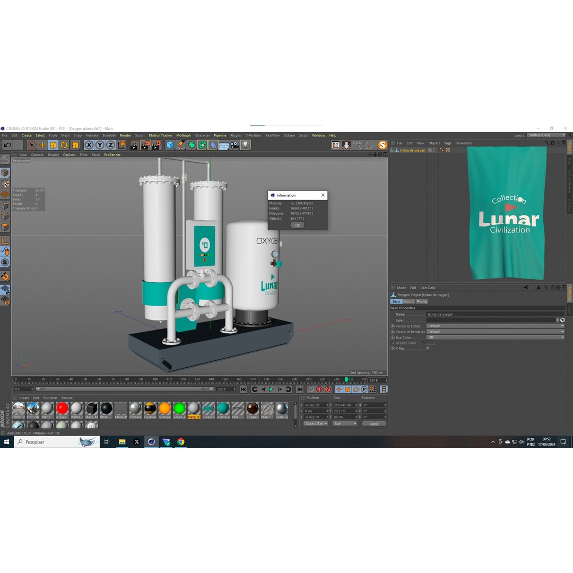Open the spline Pen tool
This screenshot has height=573, width=573.
tap(181, 145)
